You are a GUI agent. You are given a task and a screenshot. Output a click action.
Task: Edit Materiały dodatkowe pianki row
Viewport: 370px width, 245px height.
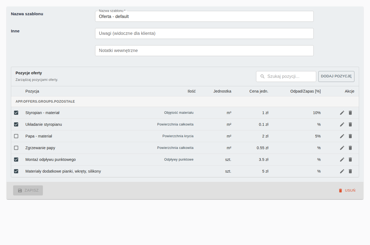[342, 171]
